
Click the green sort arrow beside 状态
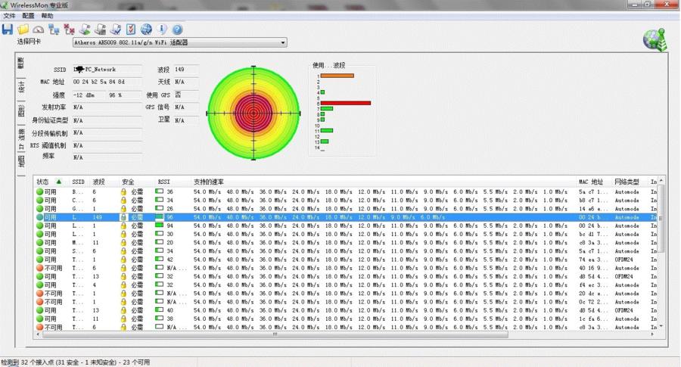coord(58,182)
